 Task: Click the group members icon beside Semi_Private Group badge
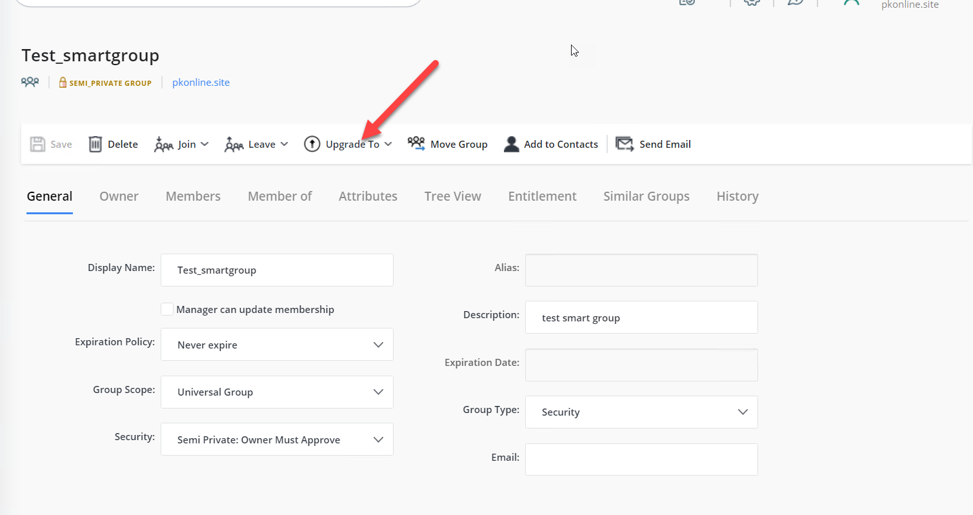coord(30,82)
